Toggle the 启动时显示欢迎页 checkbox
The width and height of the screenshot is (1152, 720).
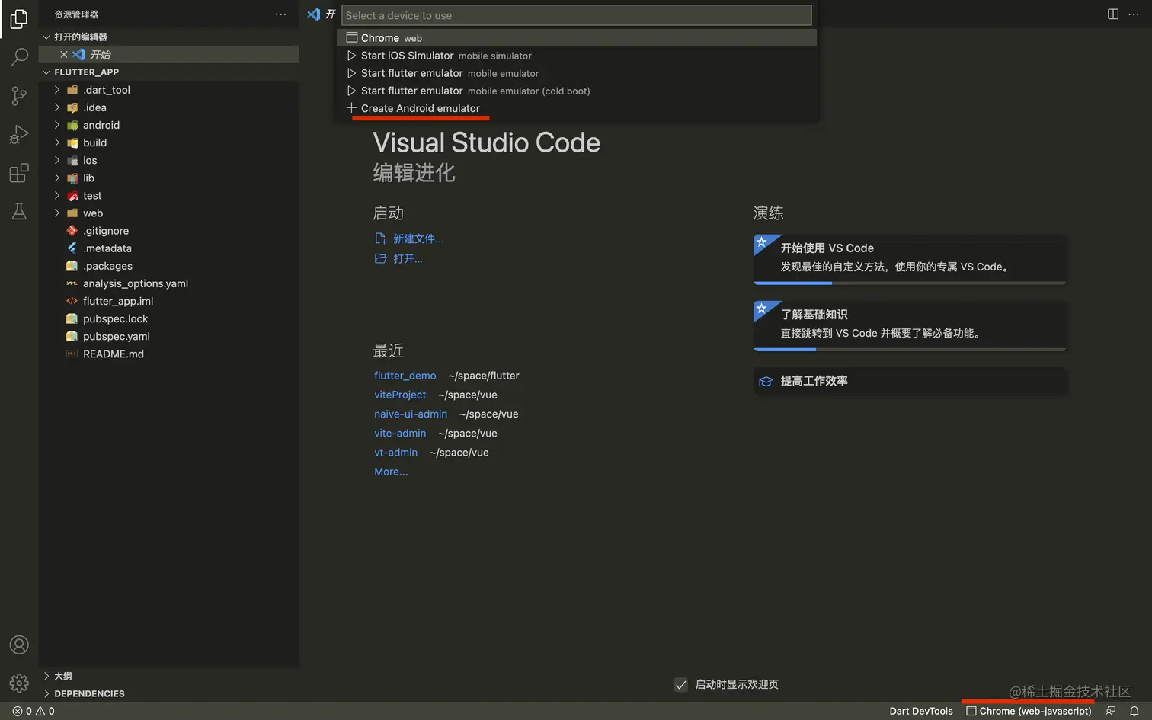[681, 685]
